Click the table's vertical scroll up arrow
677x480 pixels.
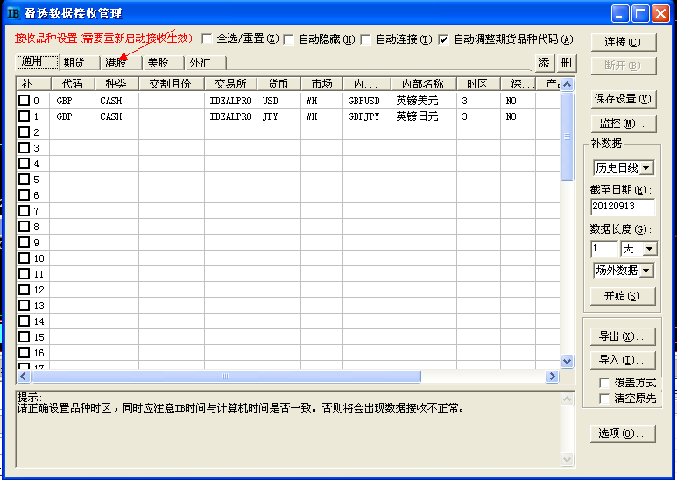coord(567,84)
